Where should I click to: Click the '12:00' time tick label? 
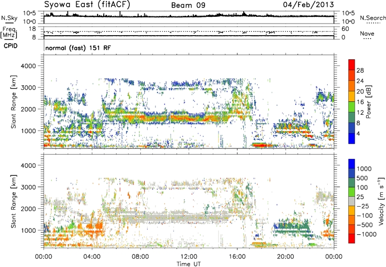[x=189, y=257]
